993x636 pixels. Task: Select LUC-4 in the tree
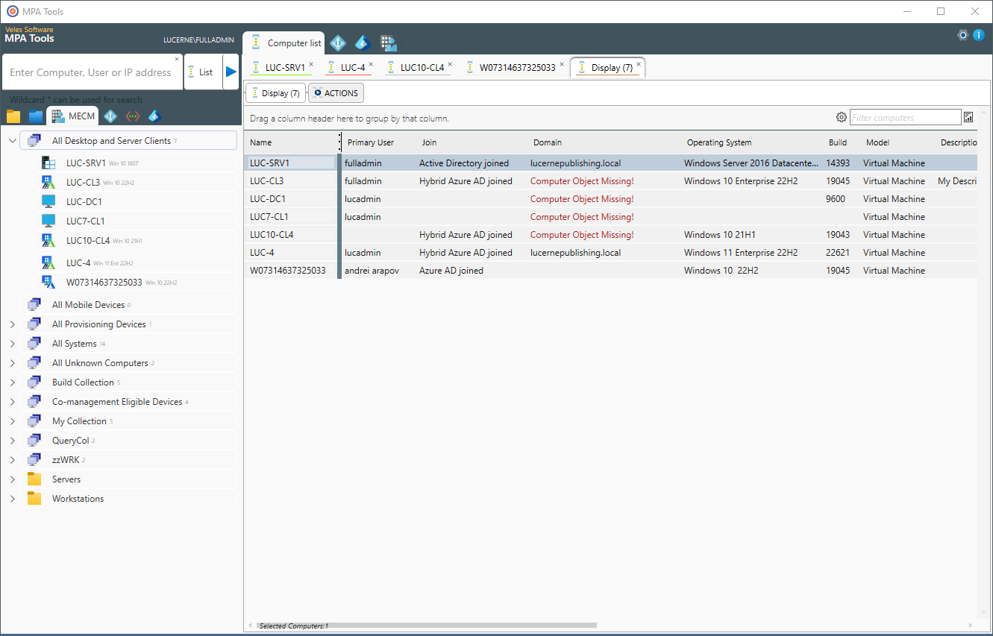tap(78, 262)
